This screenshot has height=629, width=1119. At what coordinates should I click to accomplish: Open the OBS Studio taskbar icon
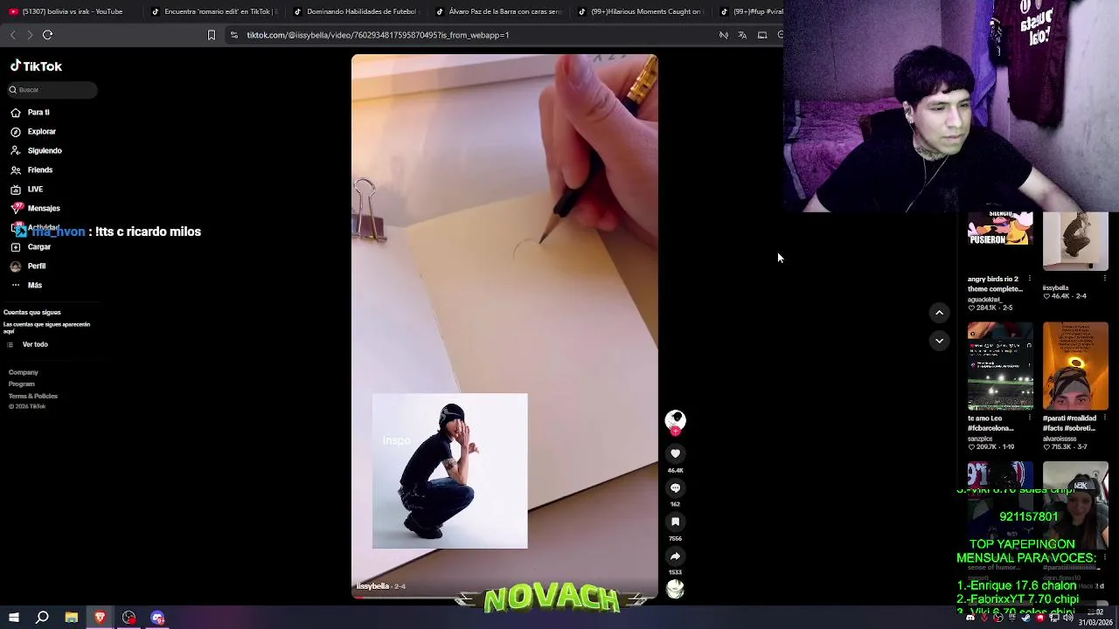tap(129, 618)
